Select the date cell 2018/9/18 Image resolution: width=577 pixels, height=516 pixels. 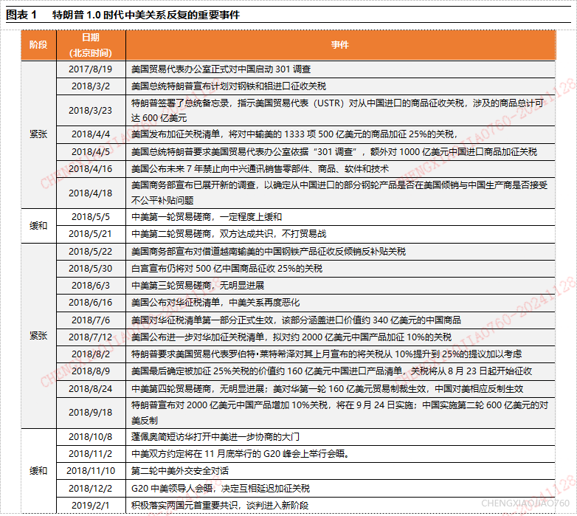tap(91, 413)
